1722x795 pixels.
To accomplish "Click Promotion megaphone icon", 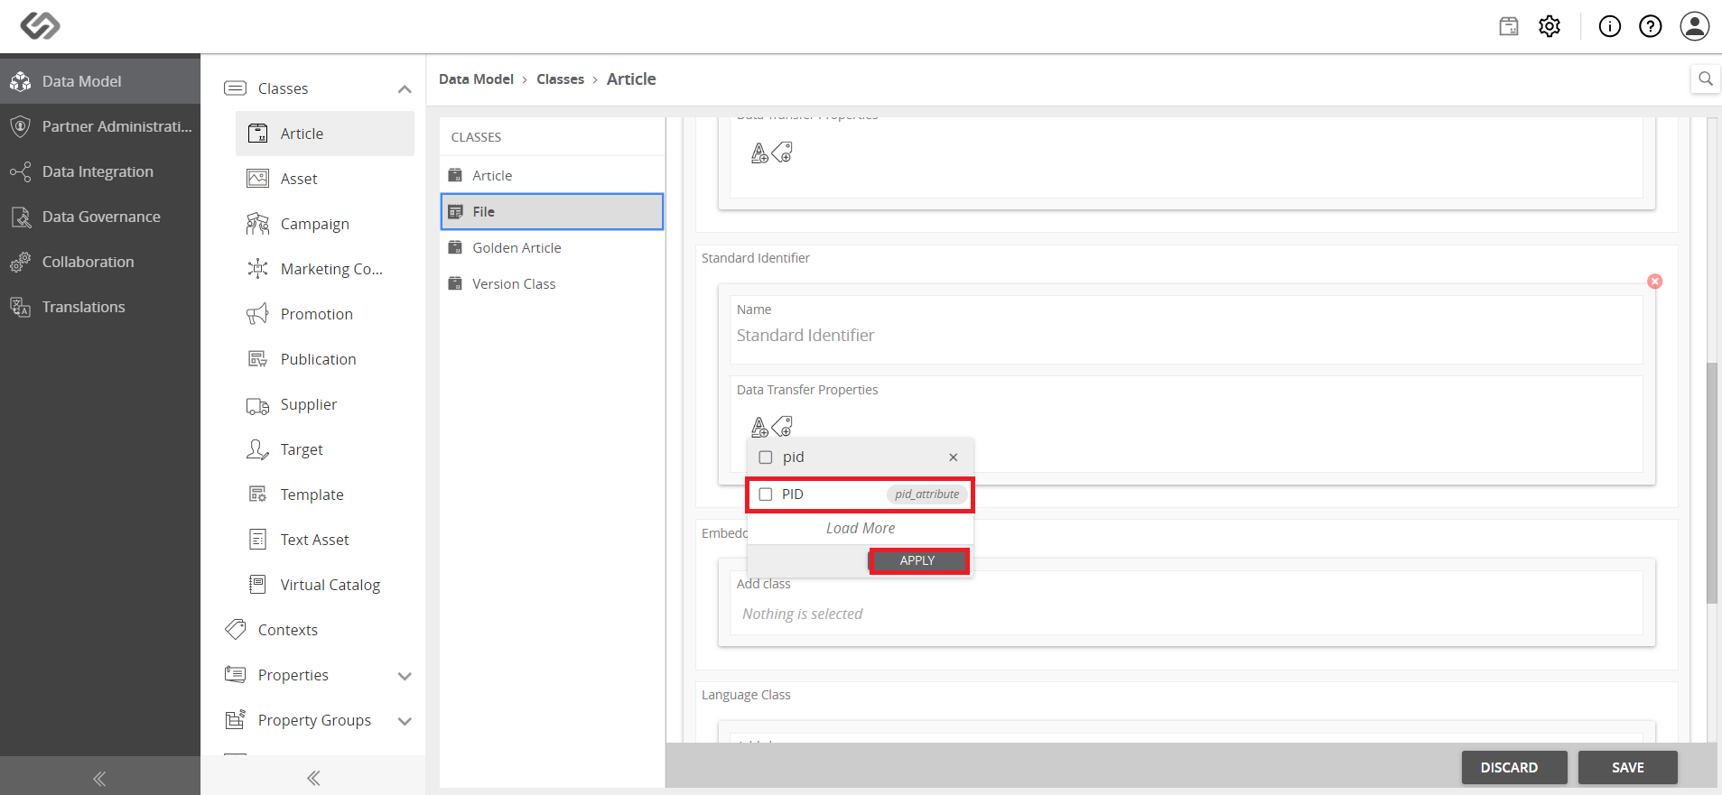I will [257, 314].
